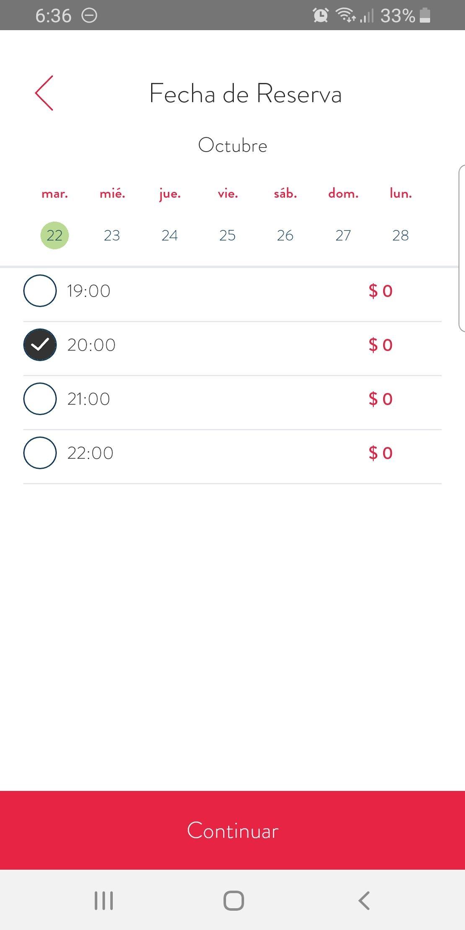Select the 21:00 time slot radio
Screen dimensions: 465x930
tap(40, 399)
